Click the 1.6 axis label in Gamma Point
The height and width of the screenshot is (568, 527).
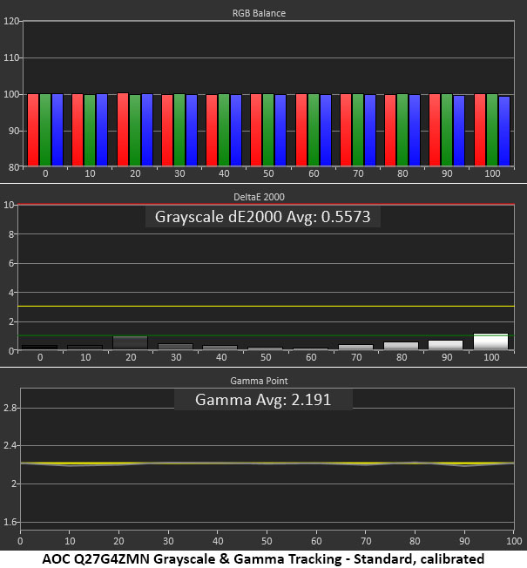[10, 522]
